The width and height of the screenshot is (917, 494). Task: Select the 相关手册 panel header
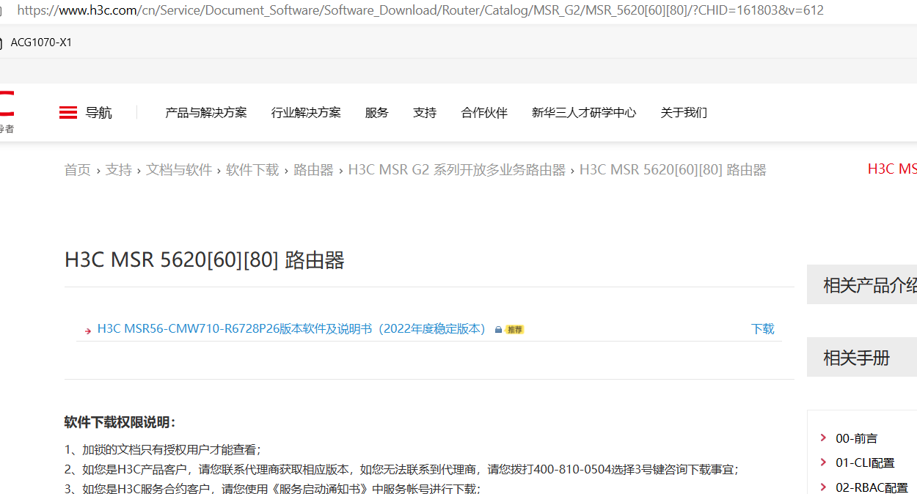[x=862, y=358]
